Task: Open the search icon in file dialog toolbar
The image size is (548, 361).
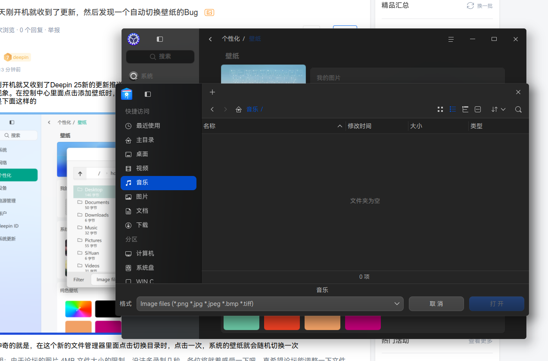Action: [518, 109]
